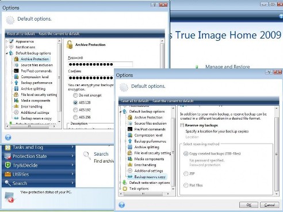Viewport: 283px width, 212px height.
Task: Click Compression level icon in back Options window
Action: (17, 77)
